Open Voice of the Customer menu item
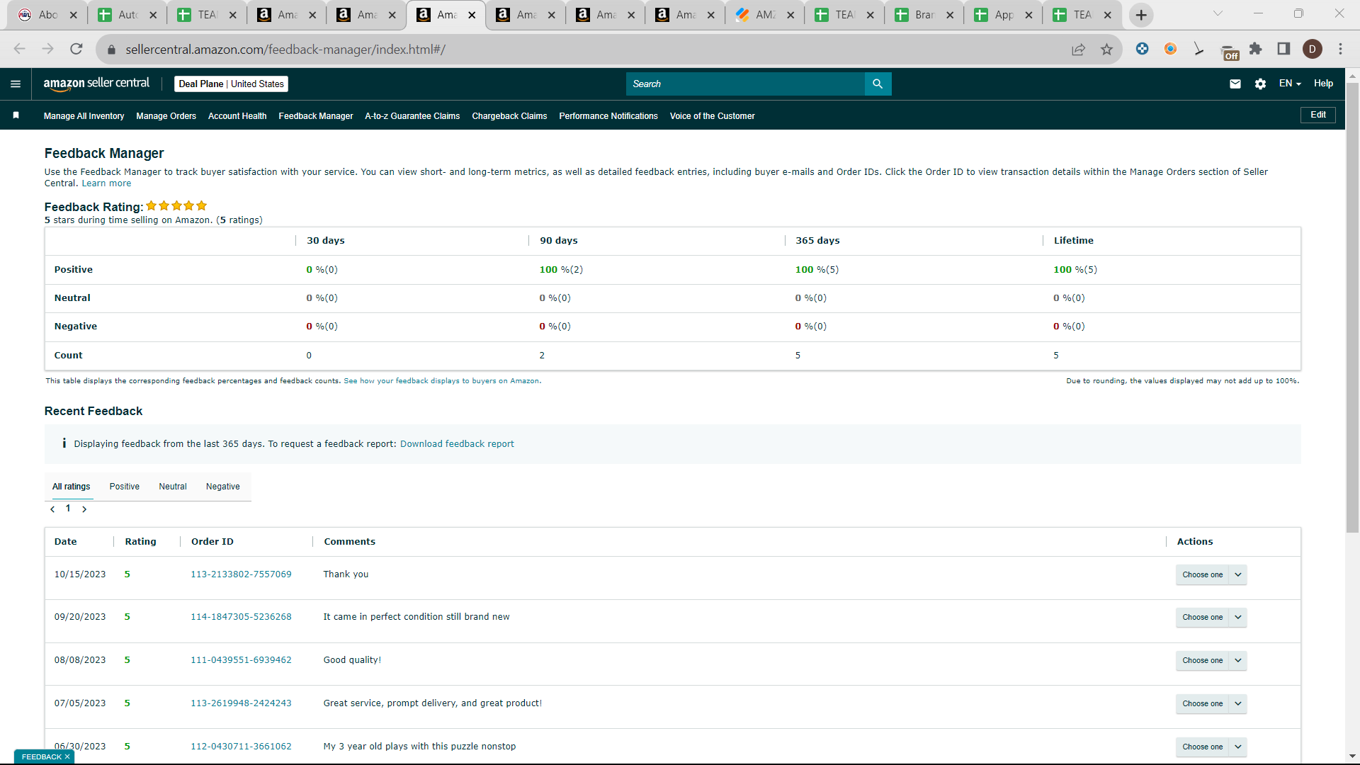 (712, 116)
